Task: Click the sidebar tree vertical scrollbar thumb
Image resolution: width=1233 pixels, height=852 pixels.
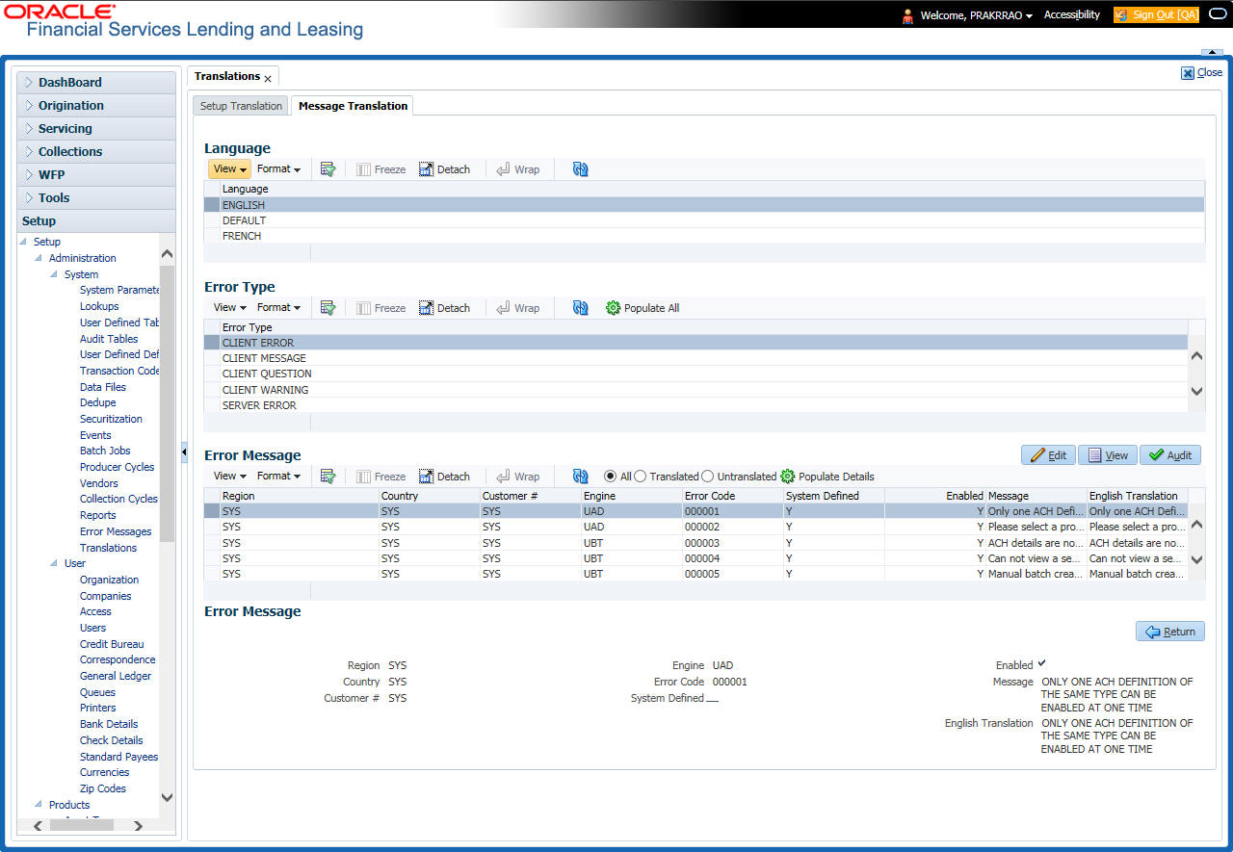Action: tap(167, 404)
